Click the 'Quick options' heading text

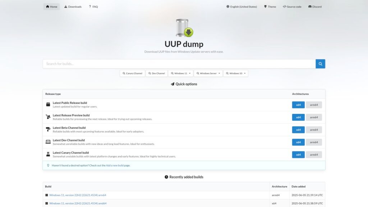(x=187, y=84)
